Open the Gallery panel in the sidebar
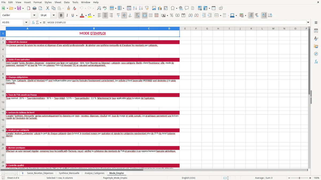Viewport: 321px width, 180px height. pyautogui.click(x=316, y=46)
